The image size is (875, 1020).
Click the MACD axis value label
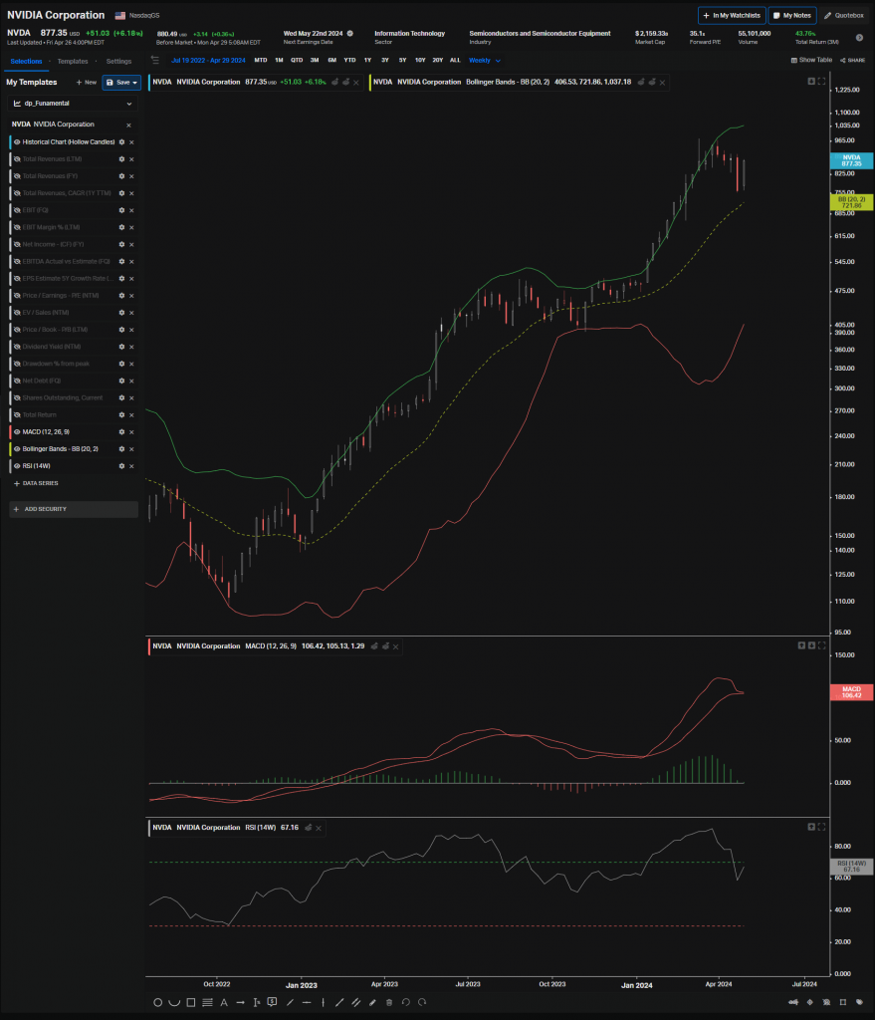(851, 692)
